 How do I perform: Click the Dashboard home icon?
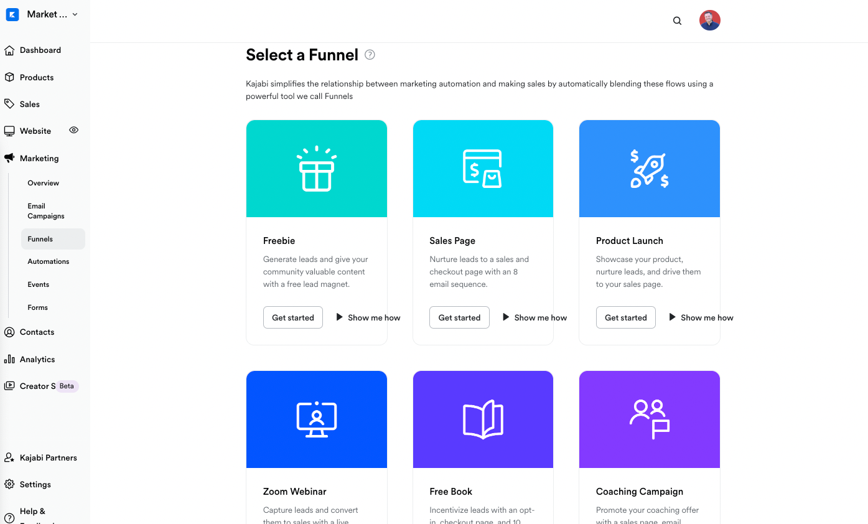click(x=9, y=50)
